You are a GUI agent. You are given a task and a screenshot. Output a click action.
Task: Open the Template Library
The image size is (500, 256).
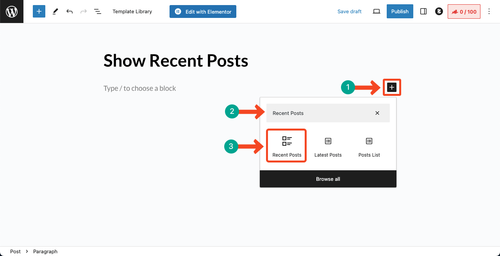click(x=132, y=12)
